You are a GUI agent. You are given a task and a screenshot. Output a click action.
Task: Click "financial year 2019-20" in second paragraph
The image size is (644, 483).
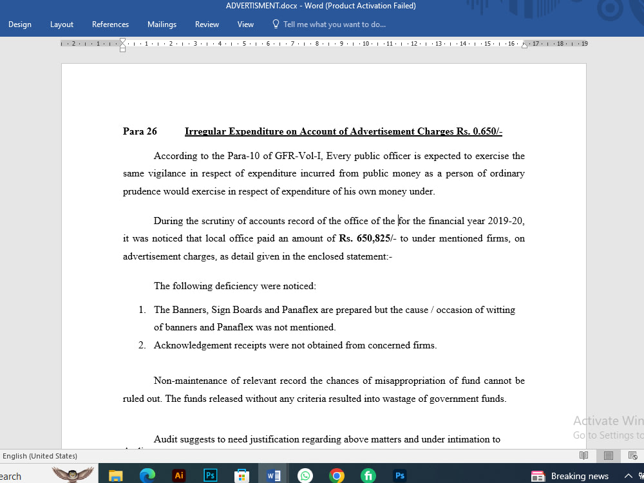coord(476,221)
